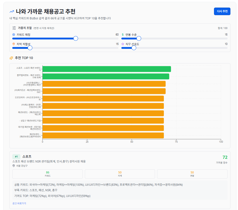Click the 직무 선호도 slider handle
238x210 pixels.
click(134, 48)
